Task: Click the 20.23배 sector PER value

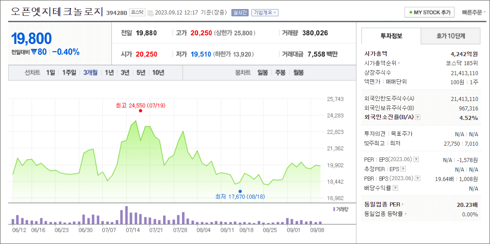Action: [467, 205]
